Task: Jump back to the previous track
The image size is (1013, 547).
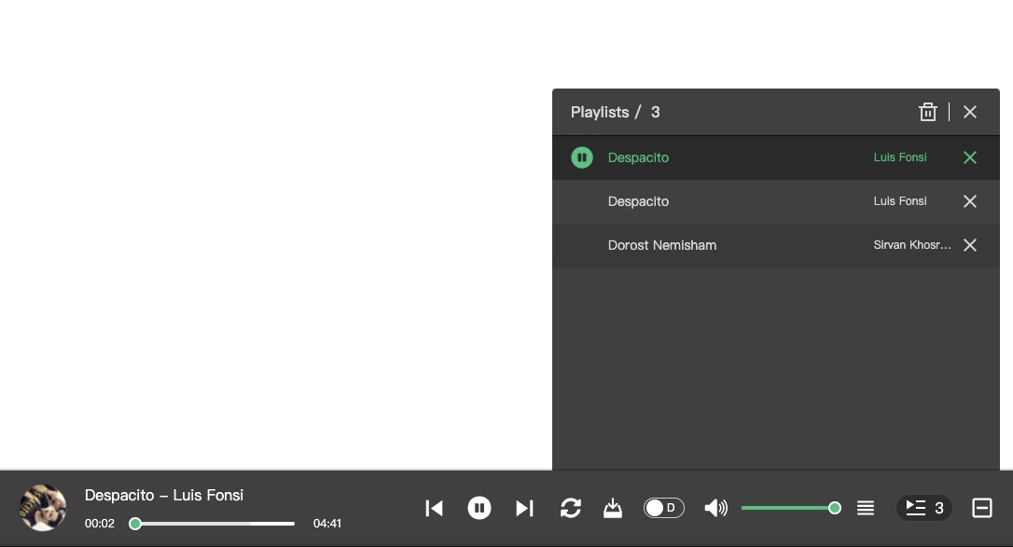Action: (x=434, y=508)
